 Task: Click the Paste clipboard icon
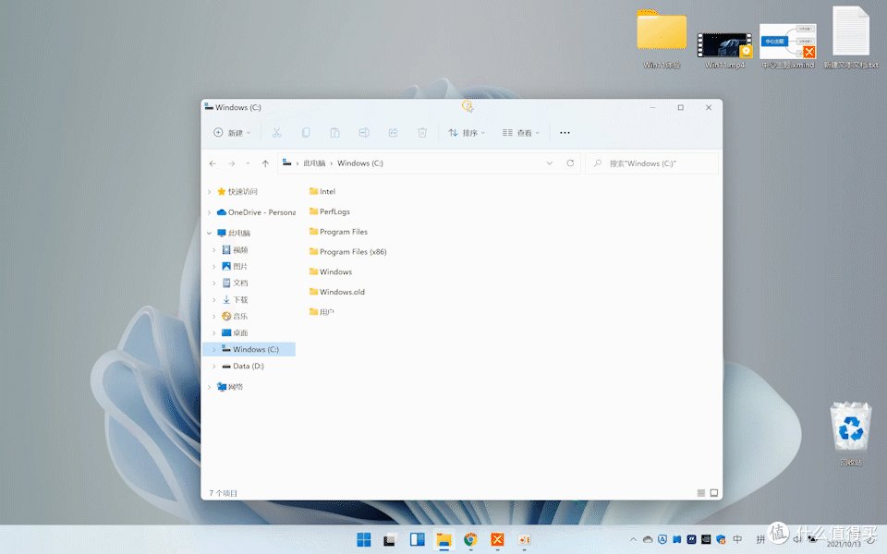click(x=334, y=133)
